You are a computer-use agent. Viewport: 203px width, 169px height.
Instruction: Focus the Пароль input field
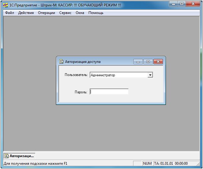click(109, 92)
